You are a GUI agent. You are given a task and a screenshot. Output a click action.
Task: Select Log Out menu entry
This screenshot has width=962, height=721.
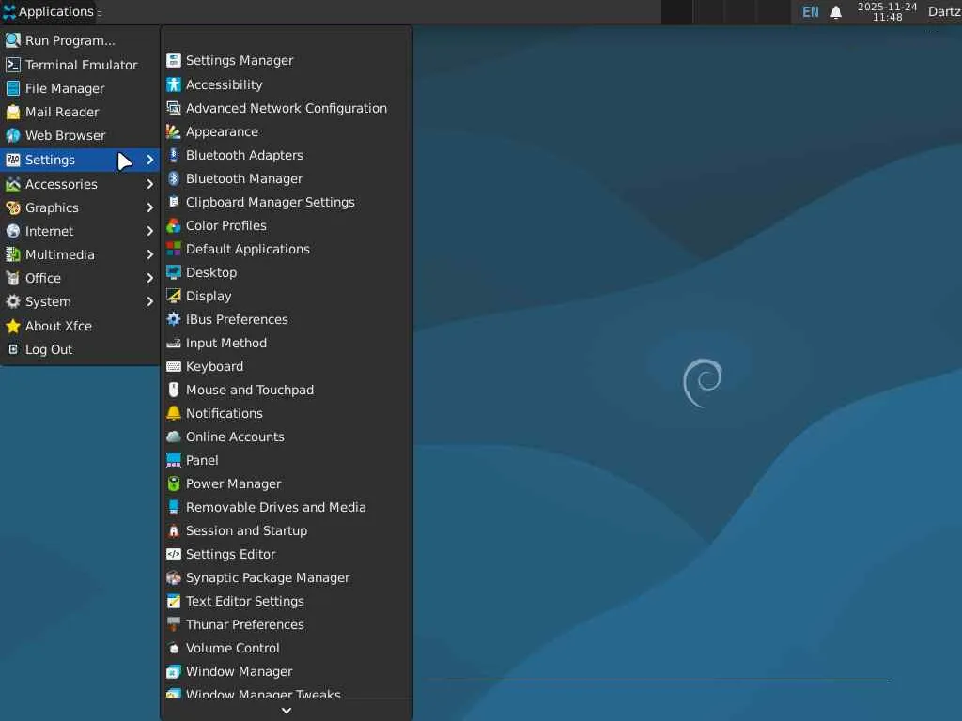pyautogui.click(x=80, y=349)
